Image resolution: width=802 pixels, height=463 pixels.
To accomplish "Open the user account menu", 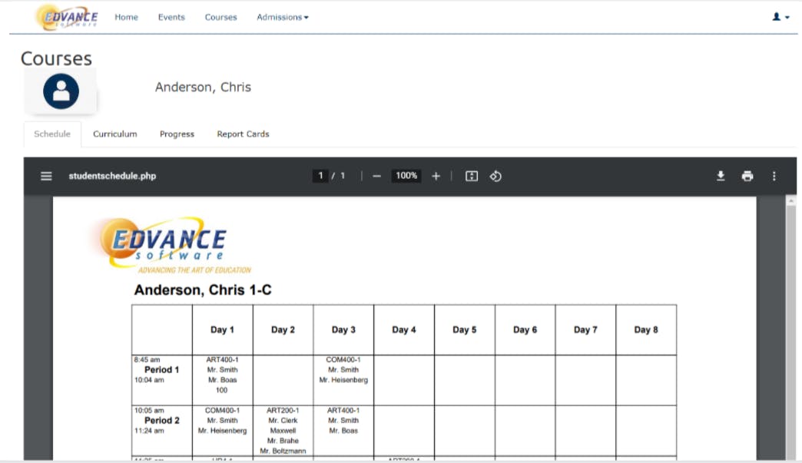I will point(780,17).
